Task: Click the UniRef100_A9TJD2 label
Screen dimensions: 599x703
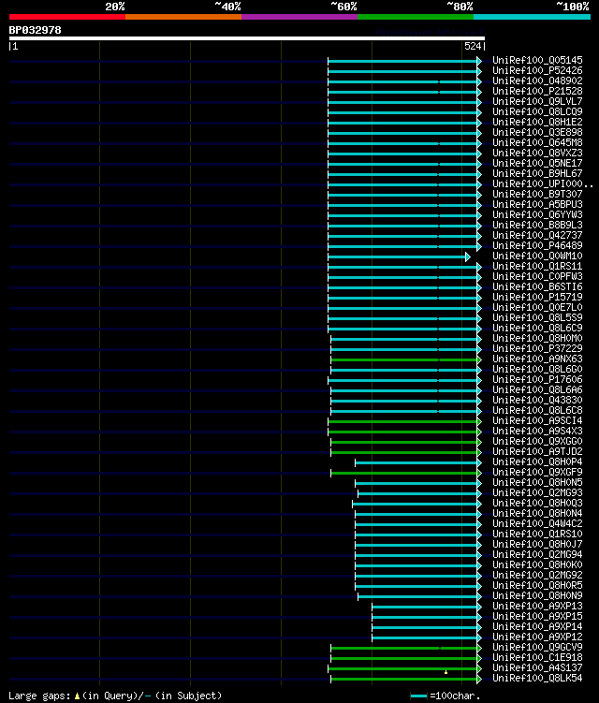Action: (537, 452)
